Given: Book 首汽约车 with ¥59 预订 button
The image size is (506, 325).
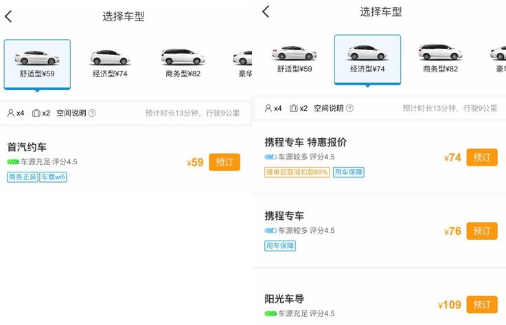Looking at the screenshot, I should pyautogui.click(x=225, y=162).
